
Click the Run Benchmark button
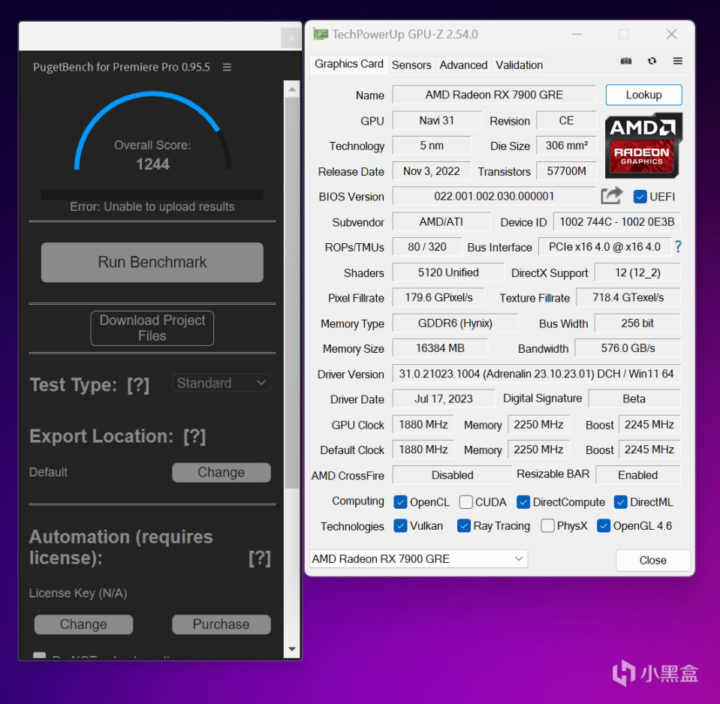click(152, 262)
